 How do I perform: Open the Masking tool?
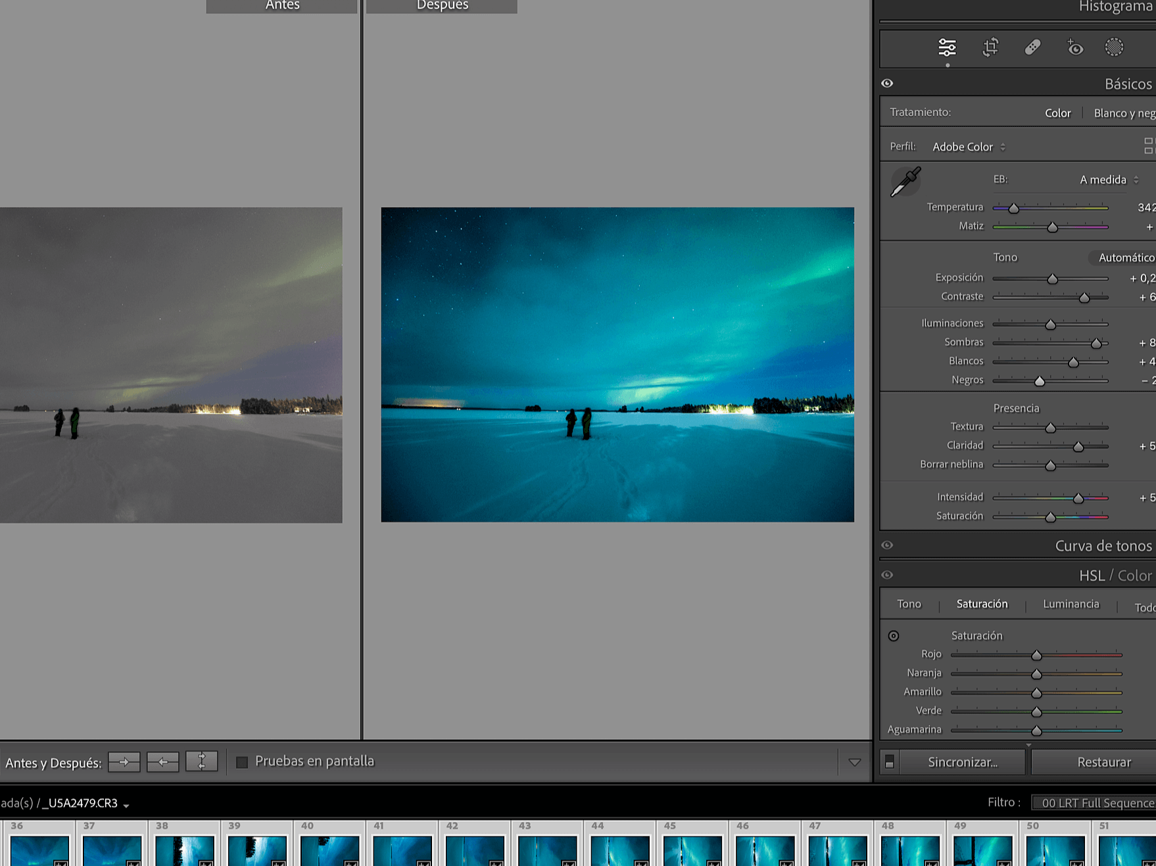(x=1114, y=48)
